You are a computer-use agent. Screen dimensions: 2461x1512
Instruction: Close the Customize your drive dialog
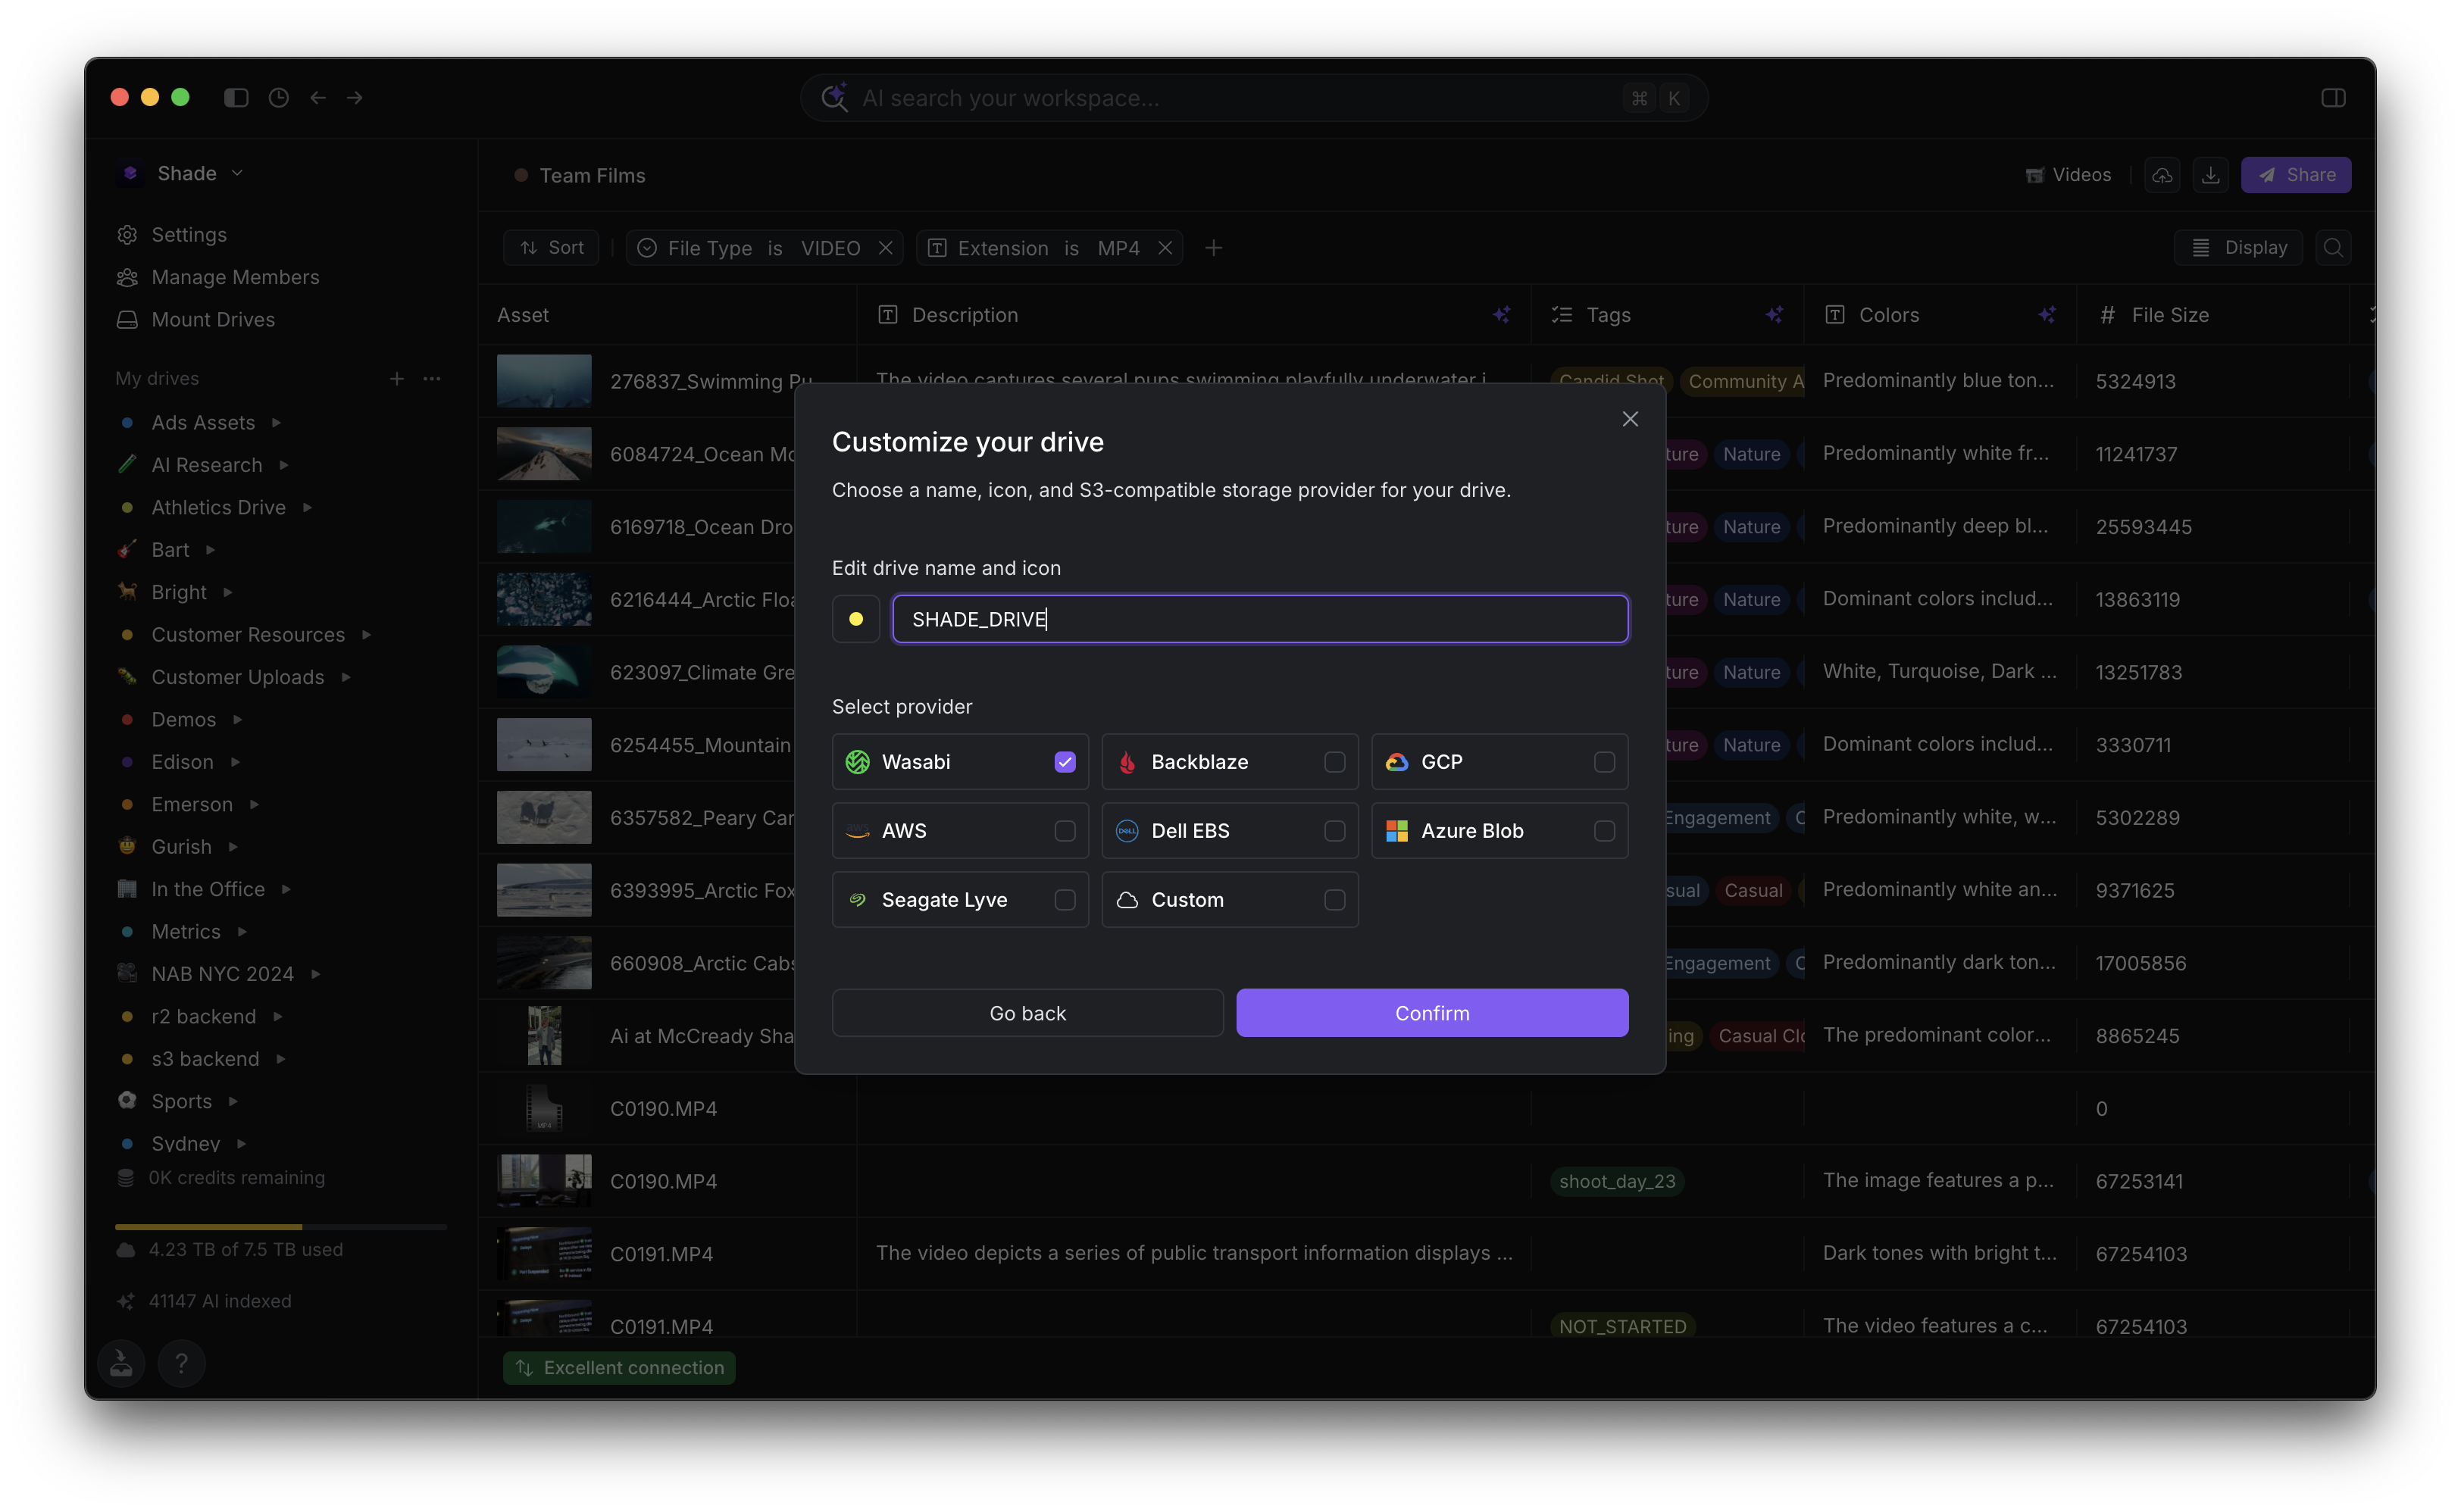[1629, 419]
